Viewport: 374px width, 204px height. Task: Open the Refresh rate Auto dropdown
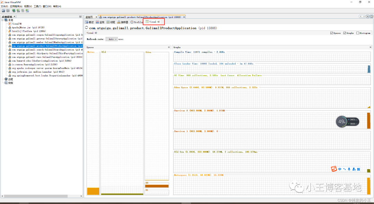pyautogui.click(x=112, y=39)
